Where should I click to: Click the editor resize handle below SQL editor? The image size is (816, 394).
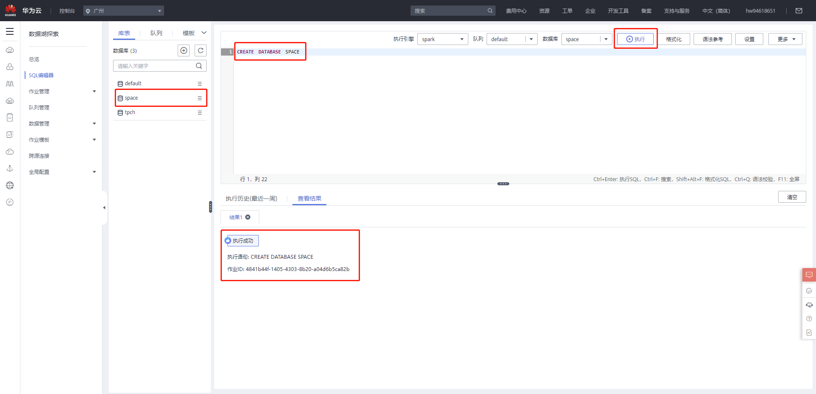pos(503,184)
